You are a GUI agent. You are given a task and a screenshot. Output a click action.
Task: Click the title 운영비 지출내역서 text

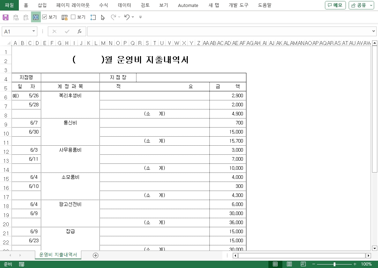[x=153, y=60]
